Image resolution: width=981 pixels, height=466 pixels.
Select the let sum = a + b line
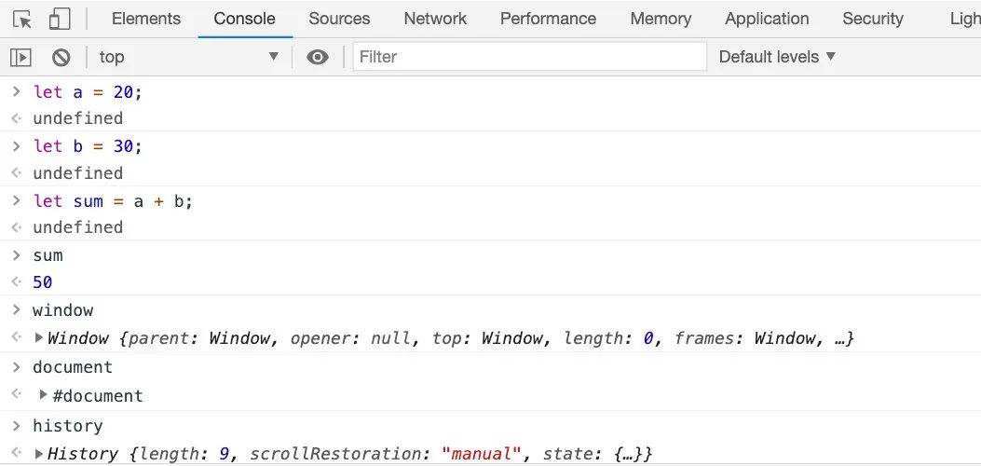coord(113,201)
